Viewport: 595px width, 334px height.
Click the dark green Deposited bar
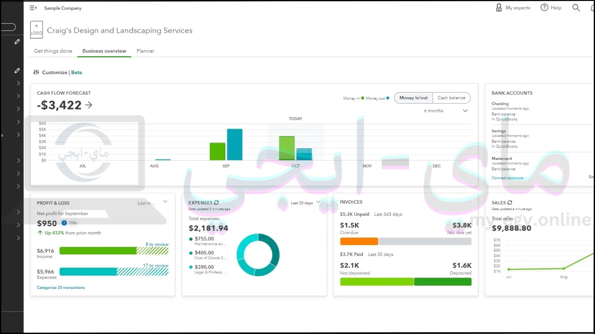(x=443, y=281)
